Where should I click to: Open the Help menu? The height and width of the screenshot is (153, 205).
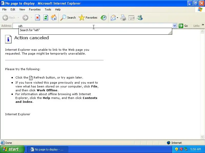[58, 9]
